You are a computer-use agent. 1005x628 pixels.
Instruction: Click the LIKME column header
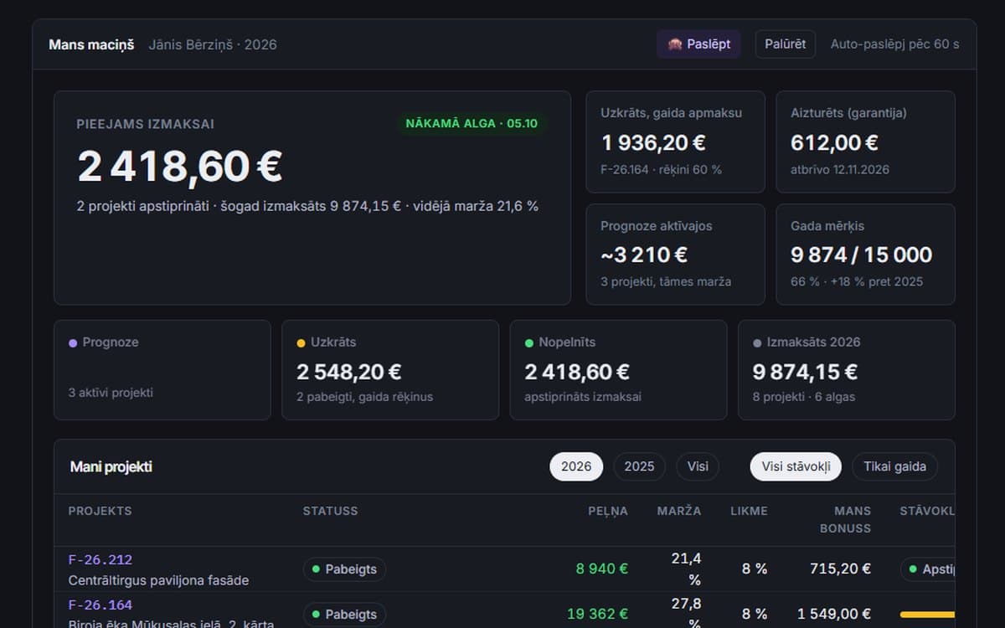(749, 511)
